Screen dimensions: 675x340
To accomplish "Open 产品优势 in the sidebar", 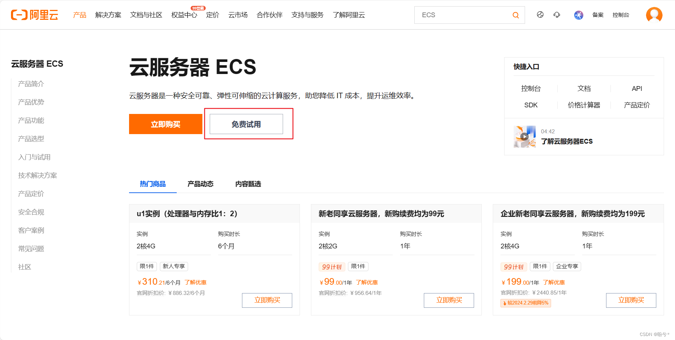I will [x=31, y=102].
